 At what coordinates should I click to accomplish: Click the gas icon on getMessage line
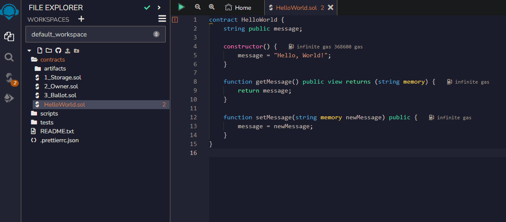pyautogui.click(x=449, y=82)
